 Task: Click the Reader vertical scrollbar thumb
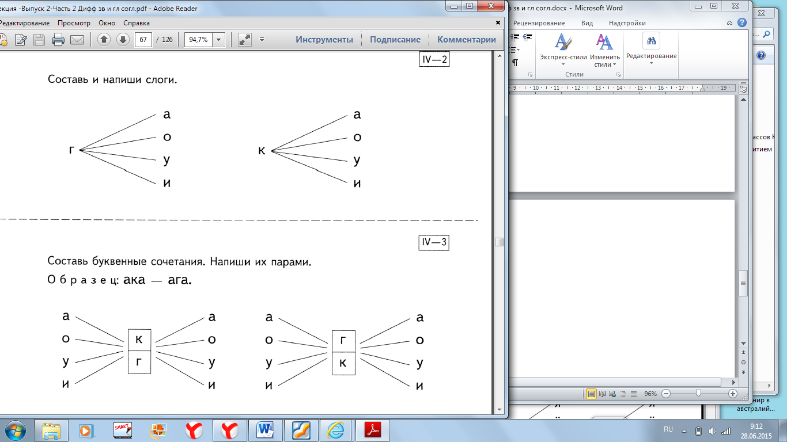pos(499,242)
